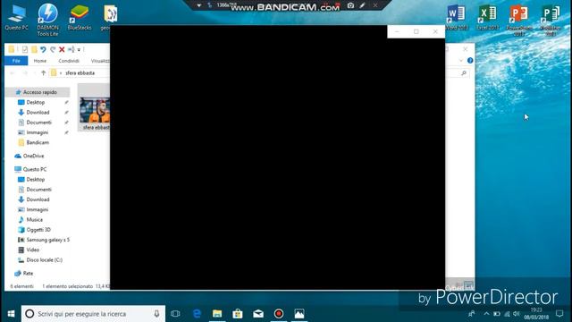This screenshot has width=572, height=322.
Task: Open Mail app from taskbar
Action: 258,314
